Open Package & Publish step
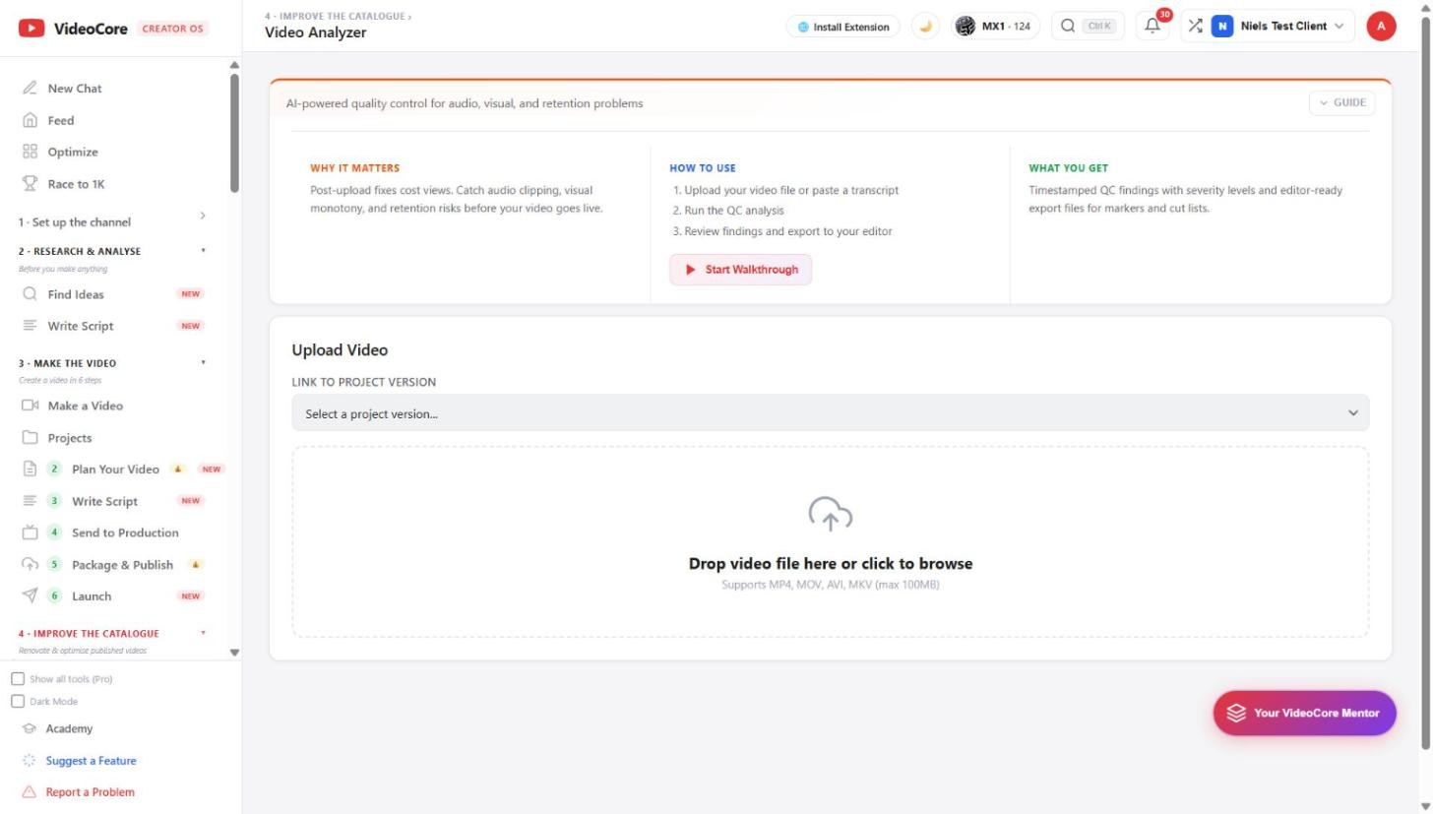Screen dimensions: 1433x814 point(122,564)
